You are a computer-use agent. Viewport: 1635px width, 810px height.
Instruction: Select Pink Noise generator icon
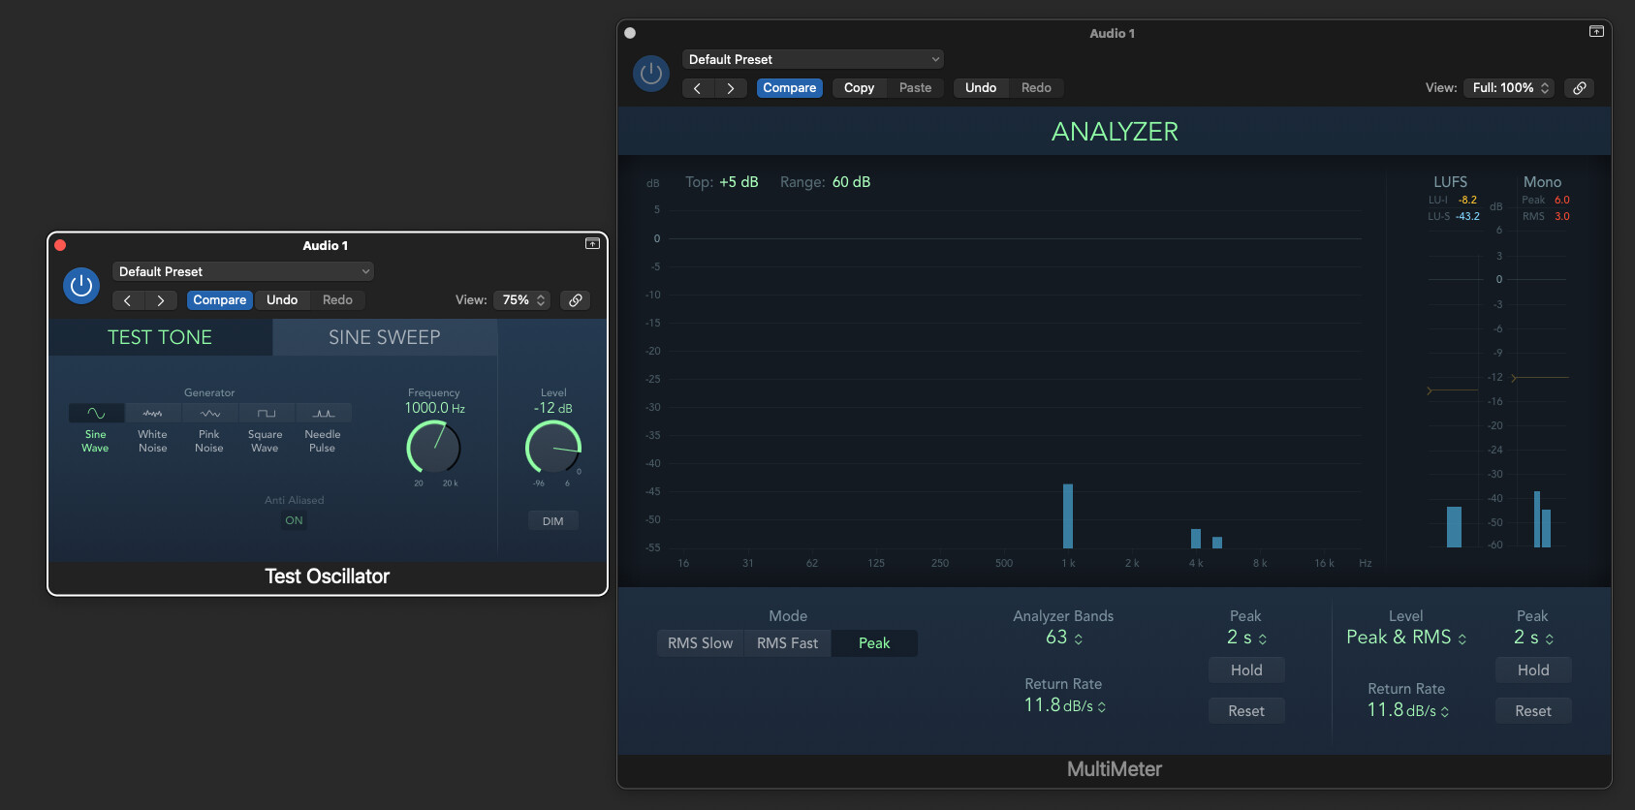point(209,414)
